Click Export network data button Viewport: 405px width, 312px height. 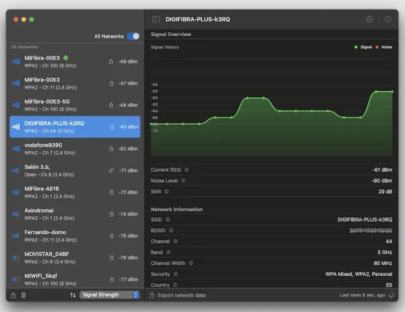click(182, 295)
